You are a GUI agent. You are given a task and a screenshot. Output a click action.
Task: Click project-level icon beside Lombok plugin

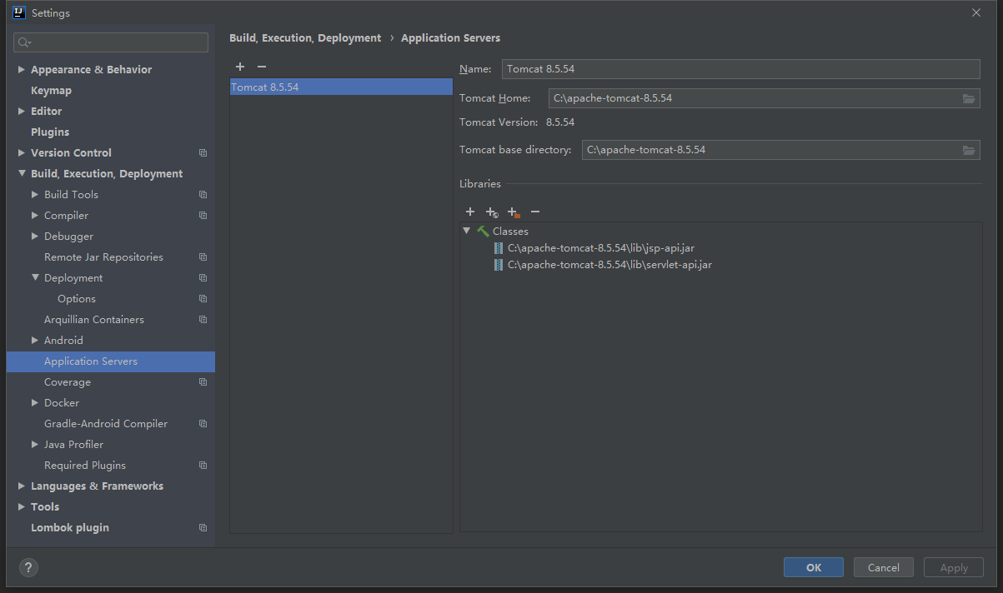tap(203, 528)
